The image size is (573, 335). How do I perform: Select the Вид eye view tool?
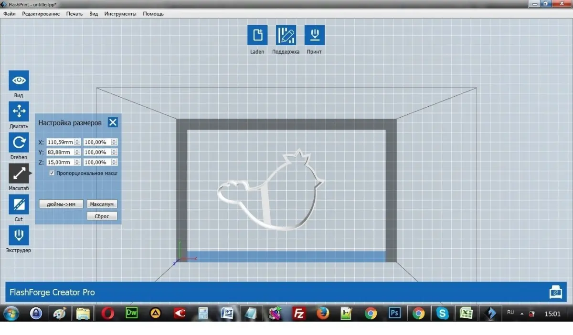pos(19,81)
